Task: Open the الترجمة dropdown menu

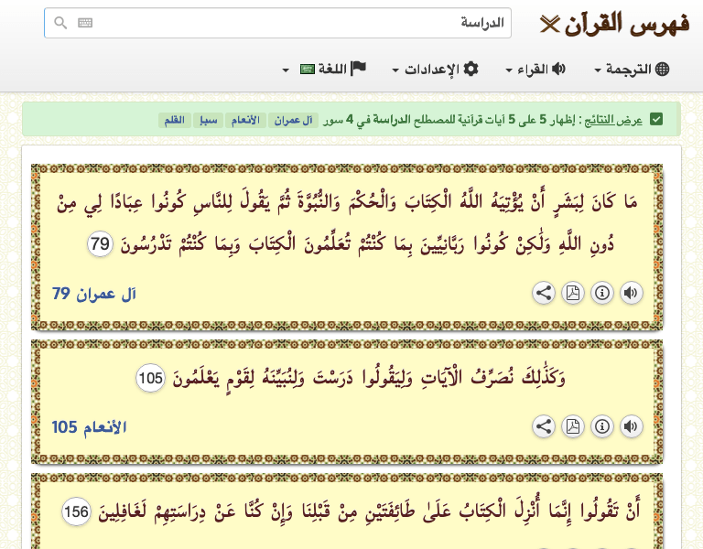Action: coord(632,69)
